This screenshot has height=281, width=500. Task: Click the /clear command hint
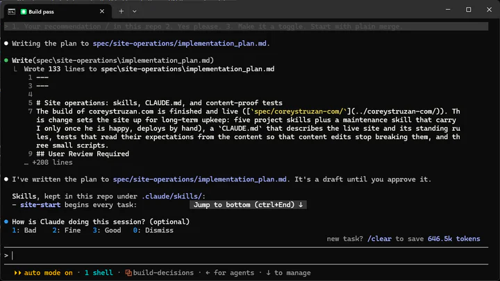click(x=379, y=239)
